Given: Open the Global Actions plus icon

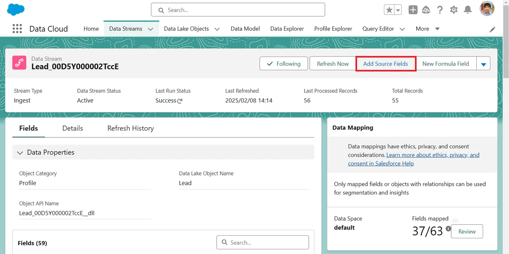Looking at the screenshot, I should point(413,10).
